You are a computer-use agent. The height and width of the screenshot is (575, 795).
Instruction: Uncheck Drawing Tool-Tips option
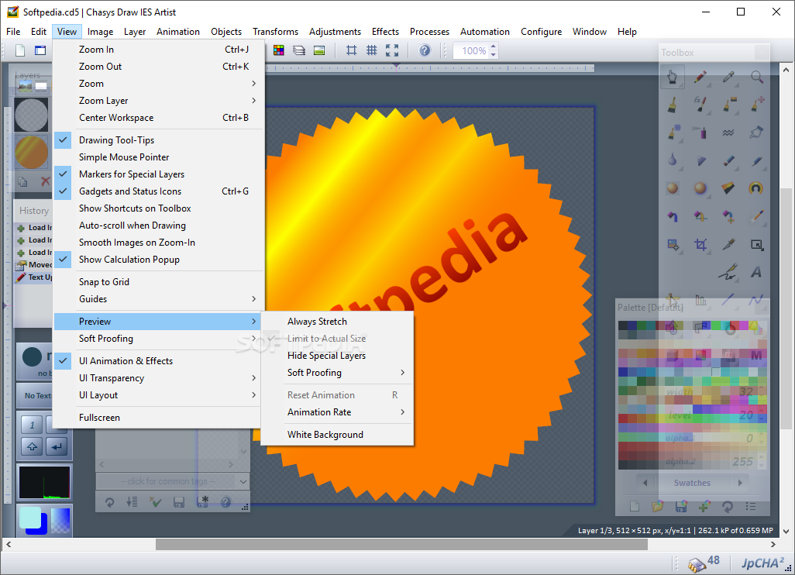[x=159, y=140]
